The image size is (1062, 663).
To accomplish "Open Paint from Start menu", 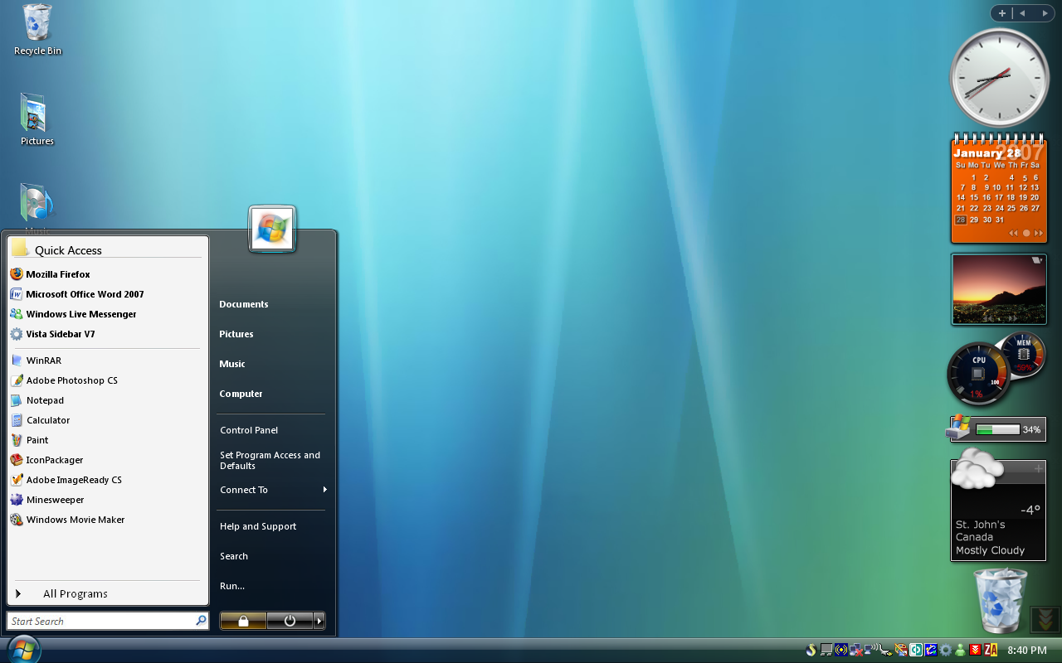I will 106,440.
